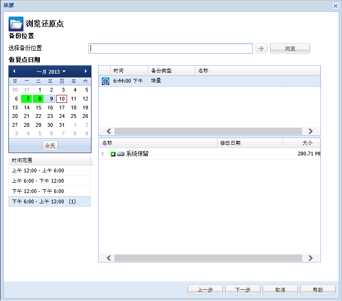Select January 15 in the calendar
The image size is (342, 301).
pos(38,108)
